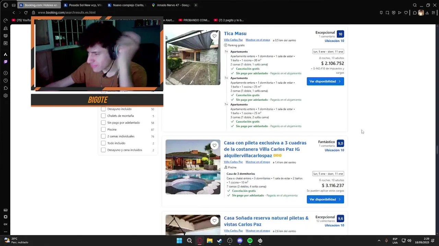This screenshot has height=246, width=439.
Task: Open Twitch in the Opera sidebar
Action: tap(5, 62)
